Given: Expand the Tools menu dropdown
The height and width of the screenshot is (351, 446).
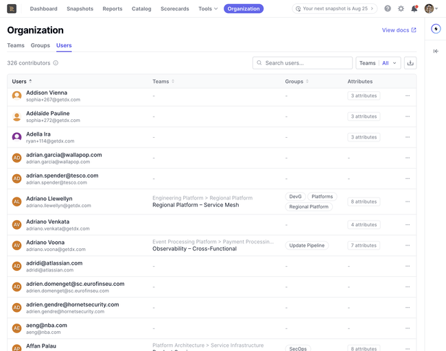Looking at the screenshot, I should (x=208, y=9).
